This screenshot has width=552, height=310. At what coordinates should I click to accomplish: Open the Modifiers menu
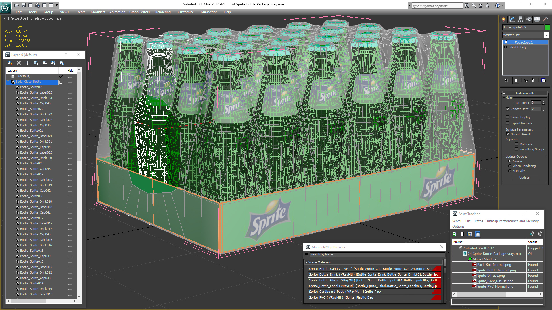[x=98, y=12]
